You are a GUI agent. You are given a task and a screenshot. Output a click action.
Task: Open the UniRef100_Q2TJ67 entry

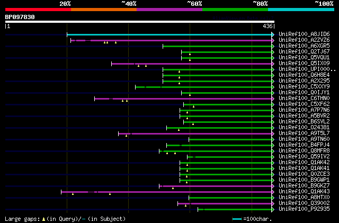[x=304, y=52]
